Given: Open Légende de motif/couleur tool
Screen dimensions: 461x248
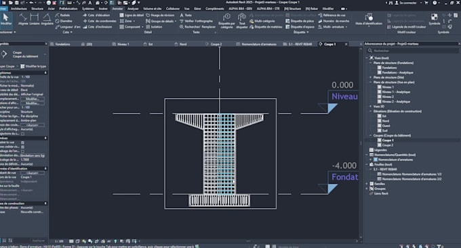Looking at the screenshot, I should coord(406,27).
